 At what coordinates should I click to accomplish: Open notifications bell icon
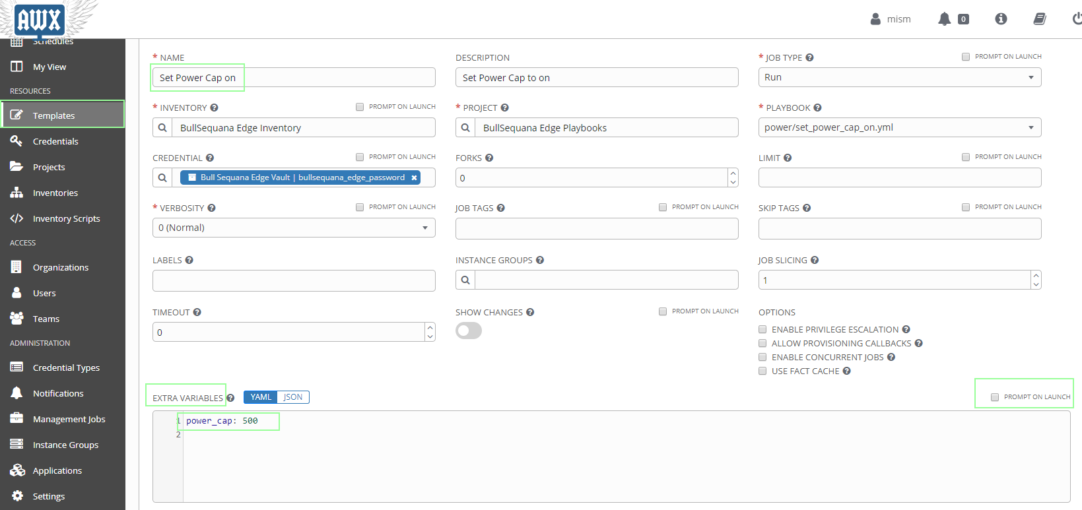(944, 19)
